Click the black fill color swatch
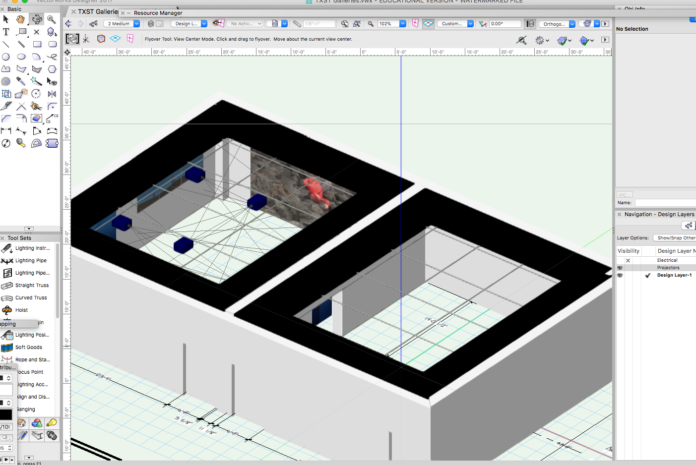Image resolution: width=696 pixels, height=465 pixels. coord(6,414)
